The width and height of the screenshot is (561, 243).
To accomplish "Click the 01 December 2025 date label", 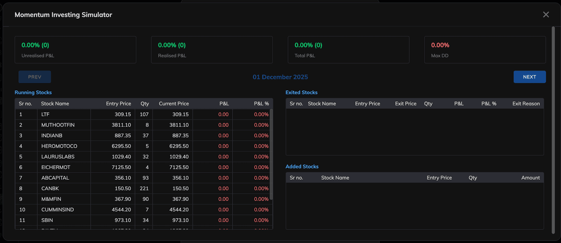I will coord(280,77).
